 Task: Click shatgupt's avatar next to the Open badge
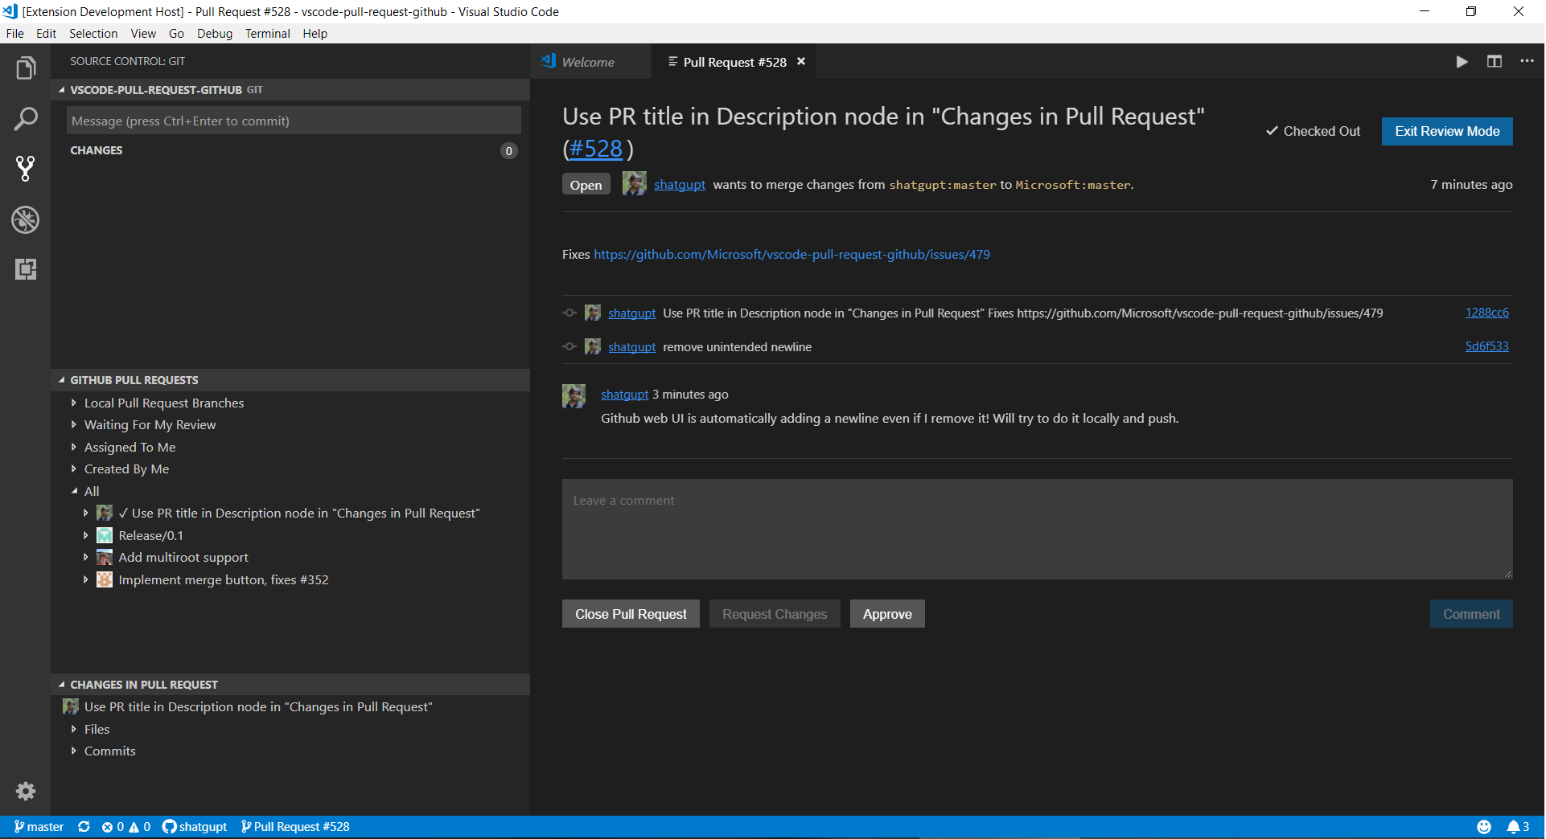coord(635,183)
